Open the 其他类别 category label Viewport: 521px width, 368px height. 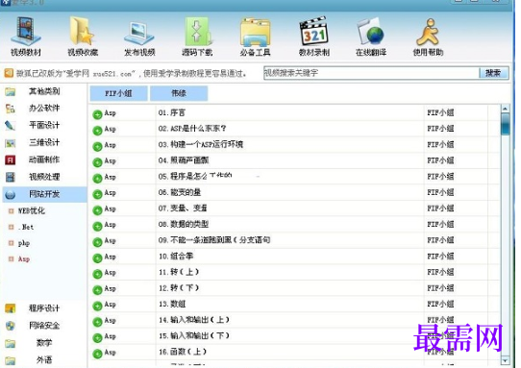44,91
